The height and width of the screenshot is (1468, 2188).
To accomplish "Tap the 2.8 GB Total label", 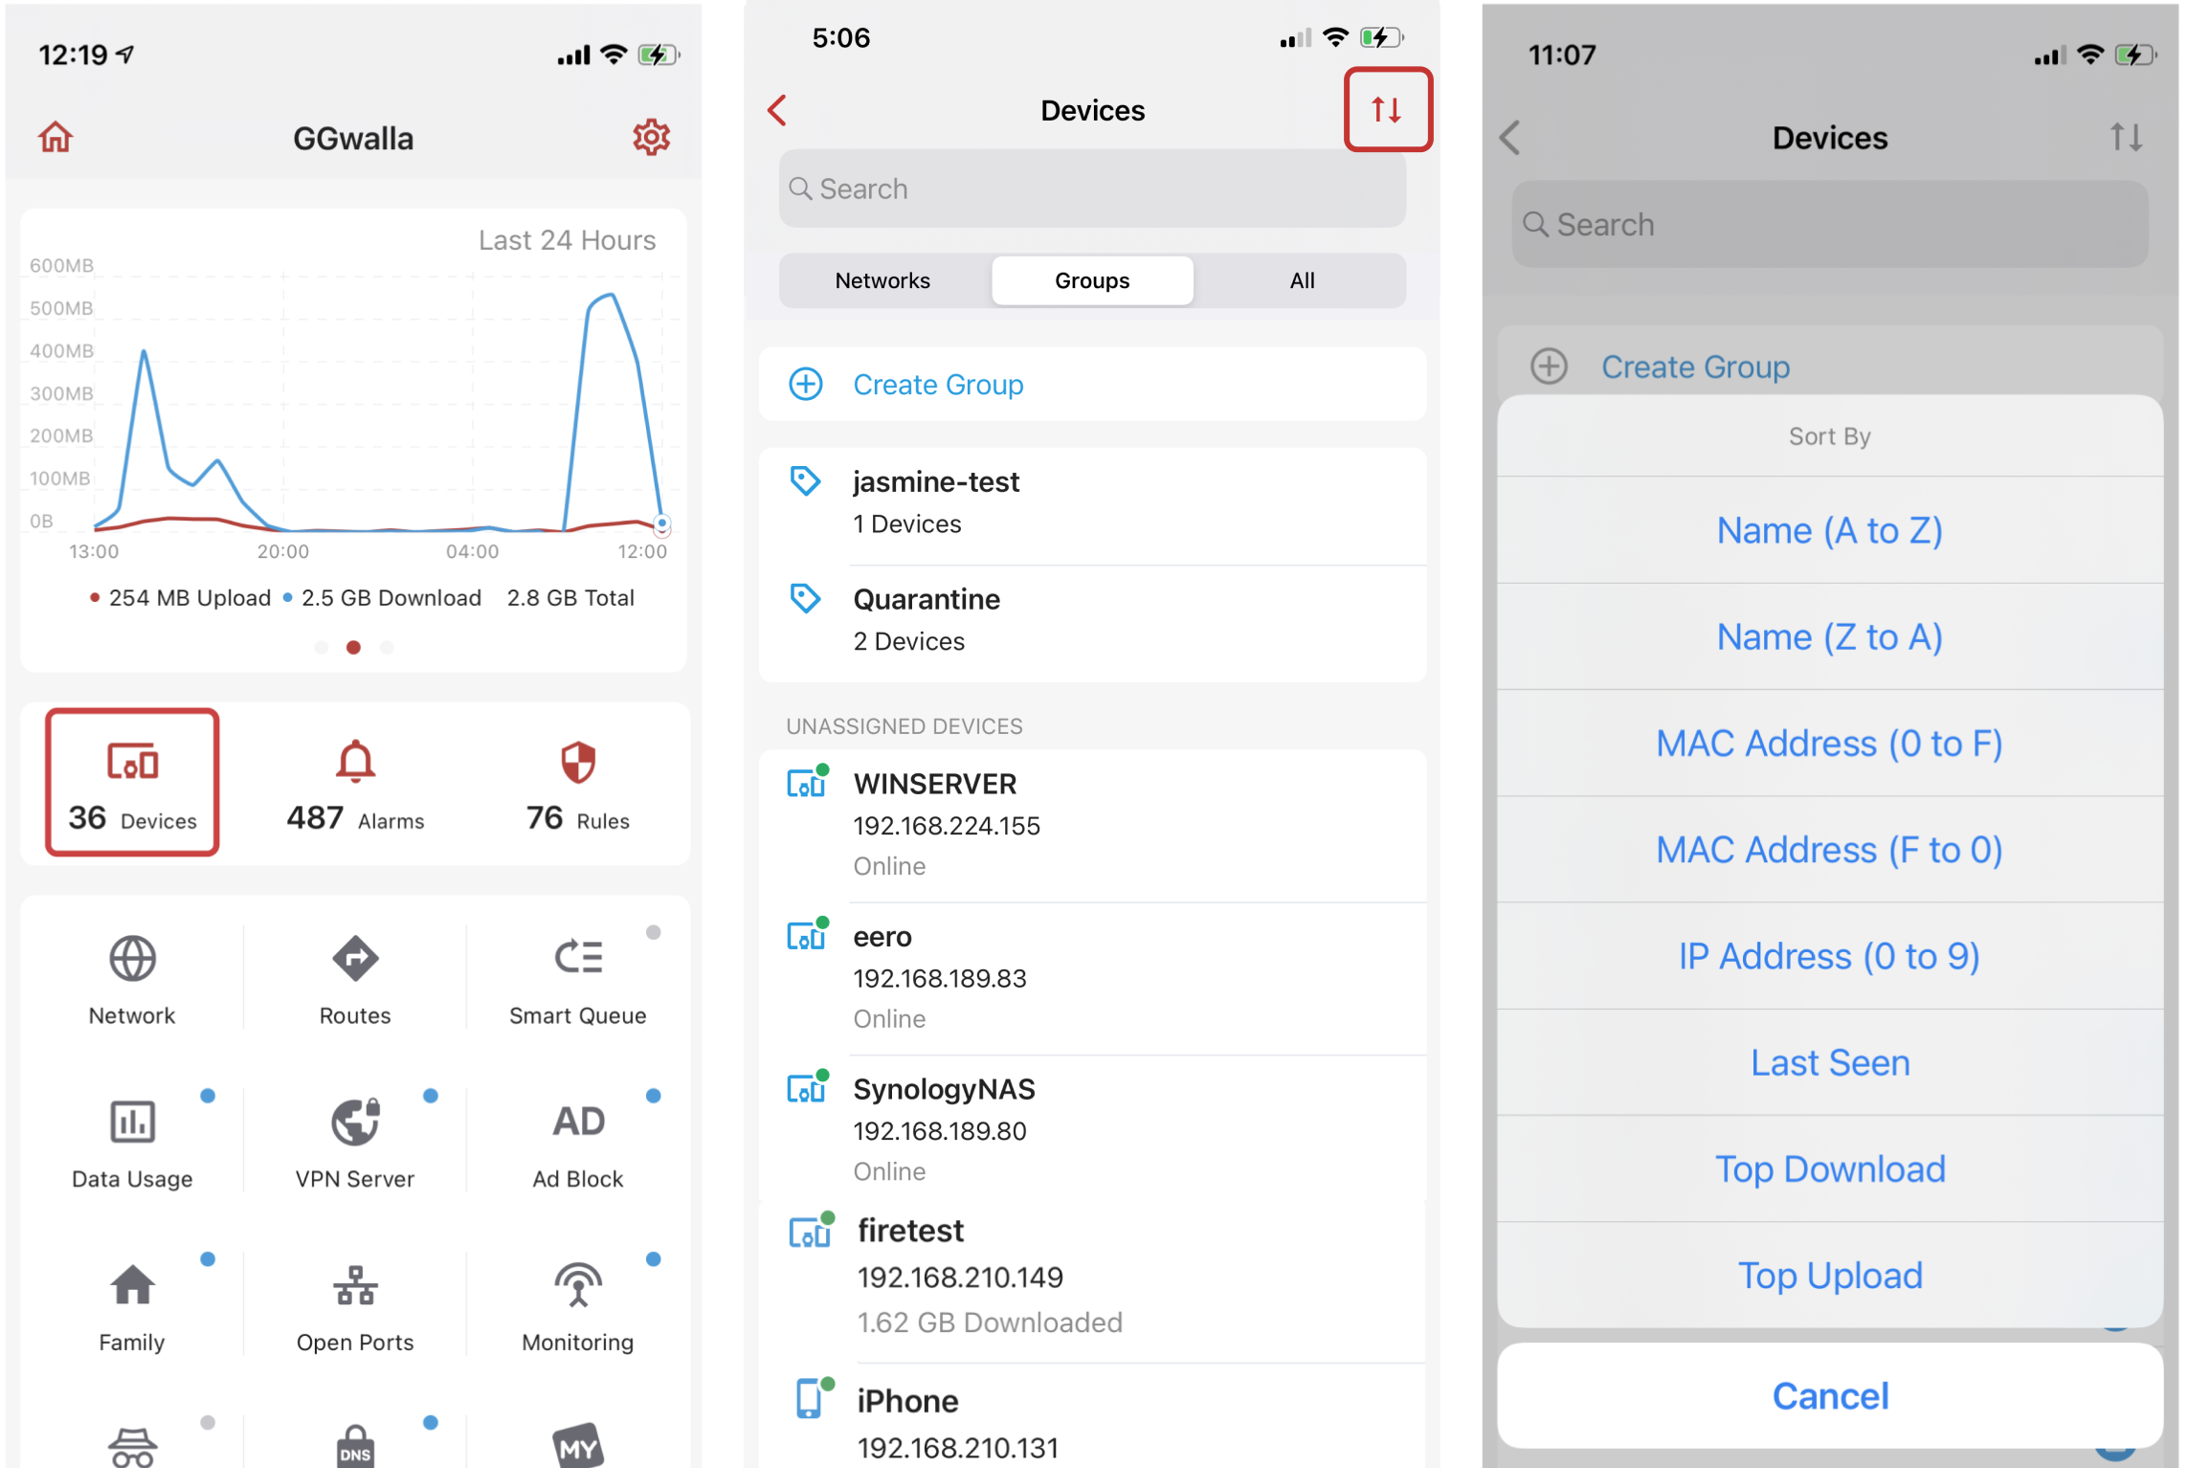I will 570,598.
